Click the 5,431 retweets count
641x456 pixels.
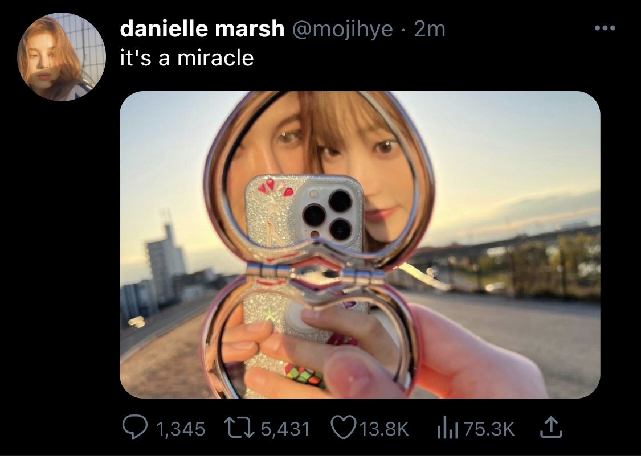285,429
